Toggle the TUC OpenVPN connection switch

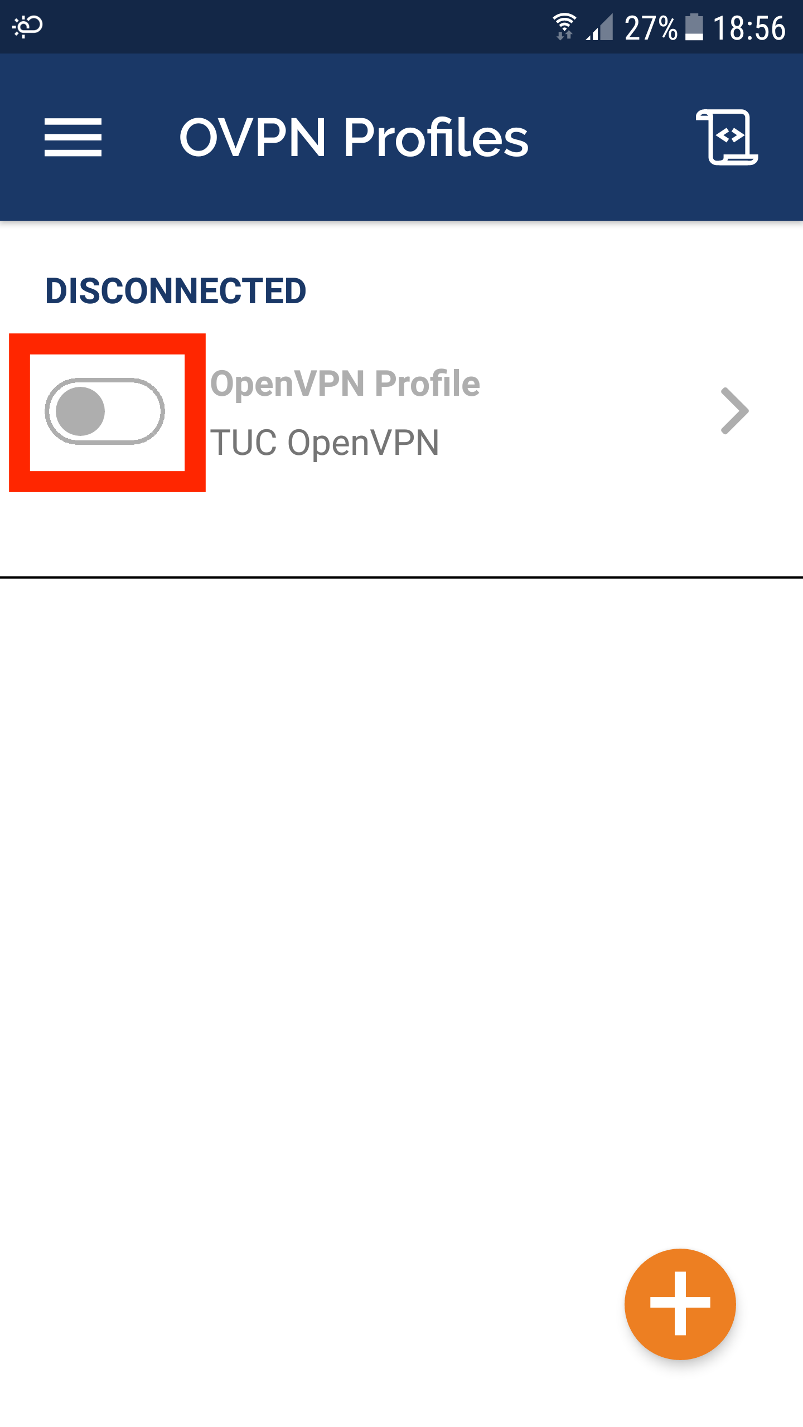(105, 411)
